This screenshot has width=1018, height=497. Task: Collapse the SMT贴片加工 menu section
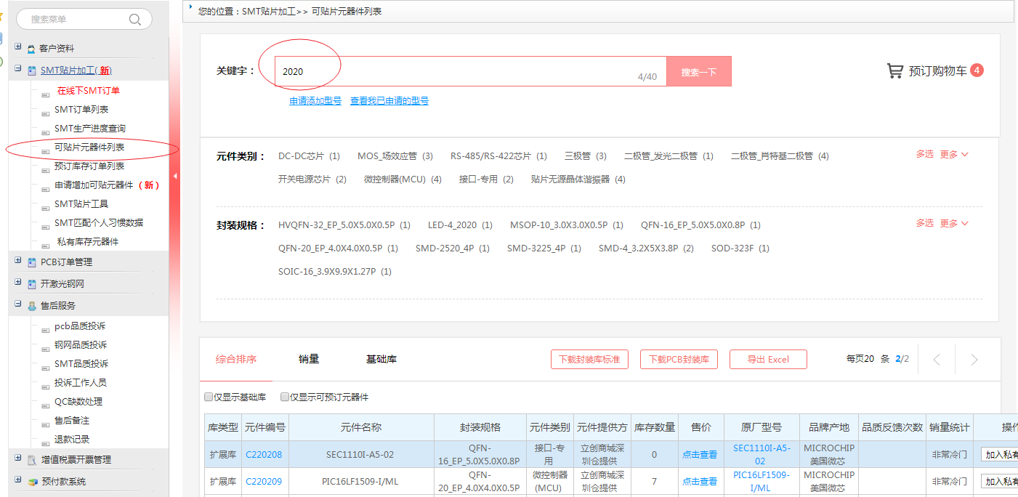click(18, 69)
